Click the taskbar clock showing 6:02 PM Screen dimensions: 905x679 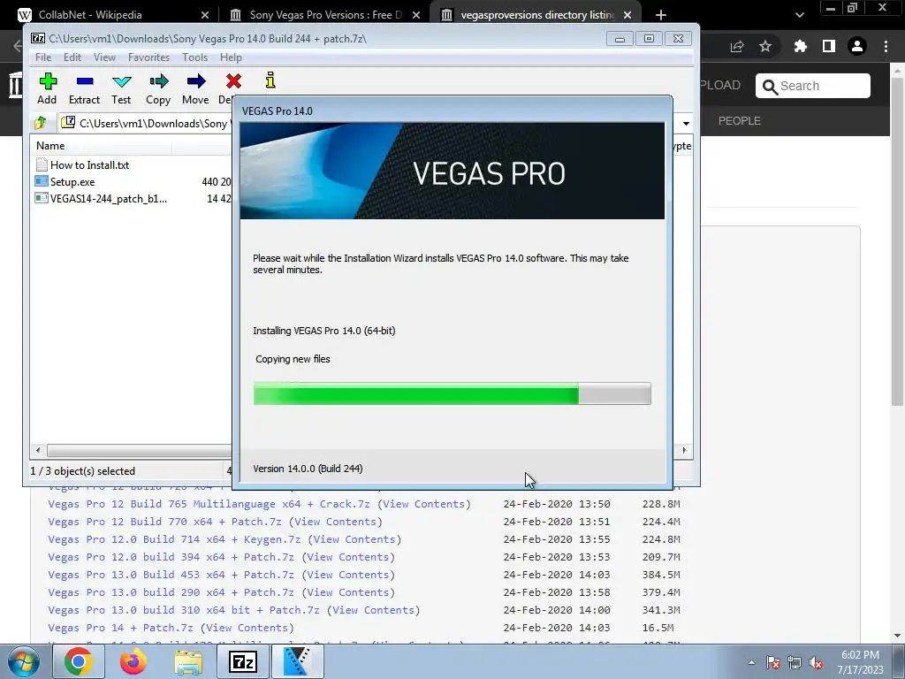coord(860,662)
